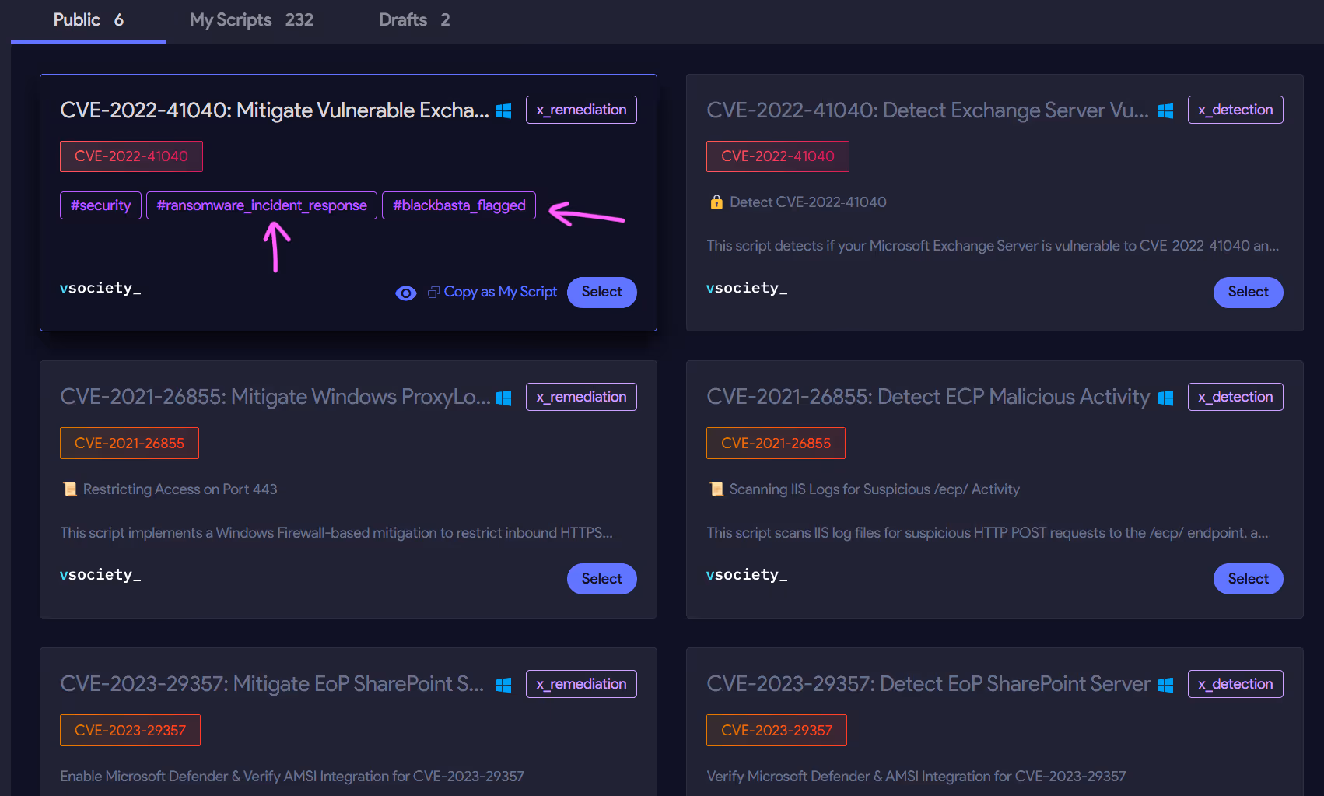
Task: Select the CVE-2022-41040 Detect Exchange Server script
Action: point(1248,292)
